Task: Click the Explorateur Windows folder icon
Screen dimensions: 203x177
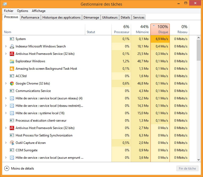Action: 12,61
